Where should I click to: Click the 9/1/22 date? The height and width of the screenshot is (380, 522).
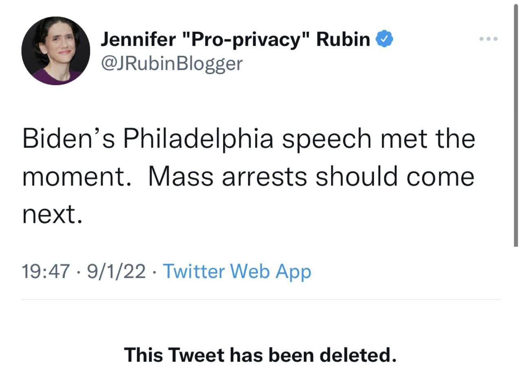point(116,272)
